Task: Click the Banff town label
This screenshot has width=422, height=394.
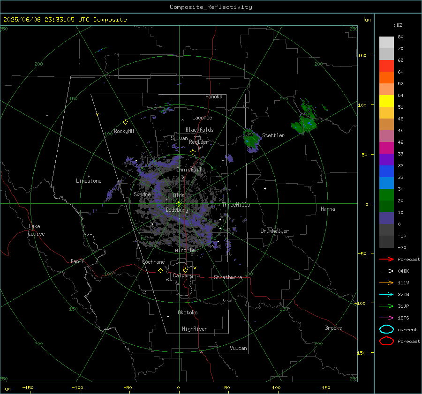Action: coord(77,261)
